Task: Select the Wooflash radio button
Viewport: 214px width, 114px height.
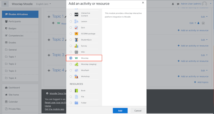Action: (71, 70)
